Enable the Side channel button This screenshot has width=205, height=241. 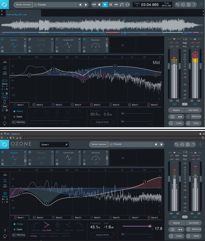5,106
